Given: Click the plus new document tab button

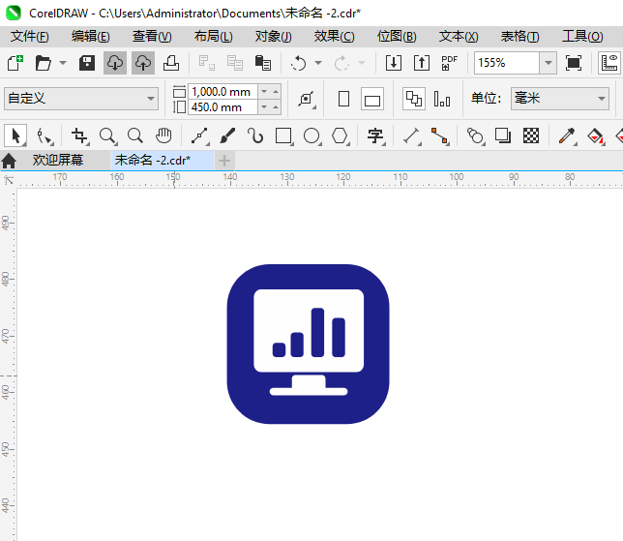Looking at the screenshot, I should [224, 161].
